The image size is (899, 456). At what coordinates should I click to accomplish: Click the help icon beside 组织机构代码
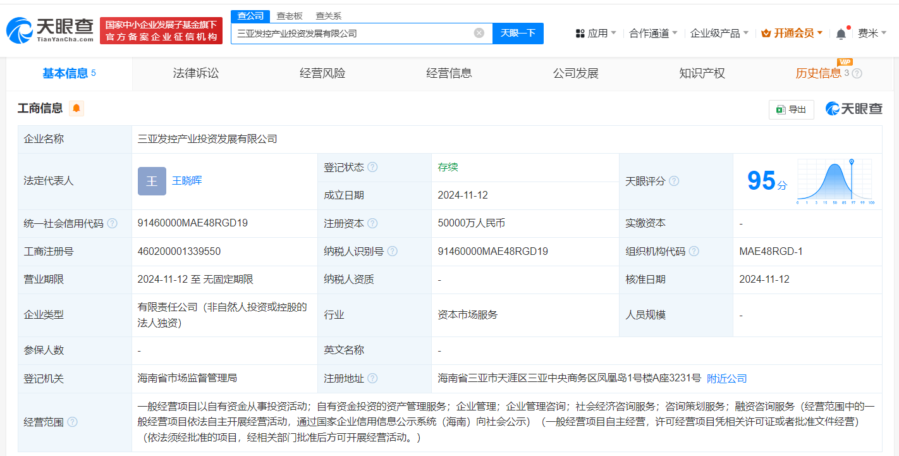pos(694,251)
